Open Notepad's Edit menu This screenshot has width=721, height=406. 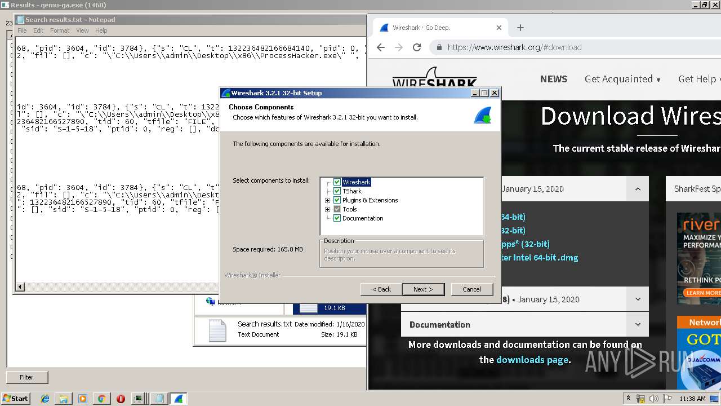point(38,30)
